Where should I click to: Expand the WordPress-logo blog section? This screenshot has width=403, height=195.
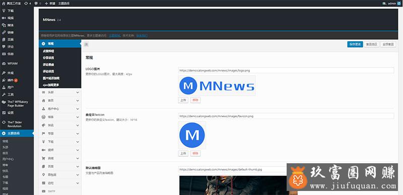(60, 117)
